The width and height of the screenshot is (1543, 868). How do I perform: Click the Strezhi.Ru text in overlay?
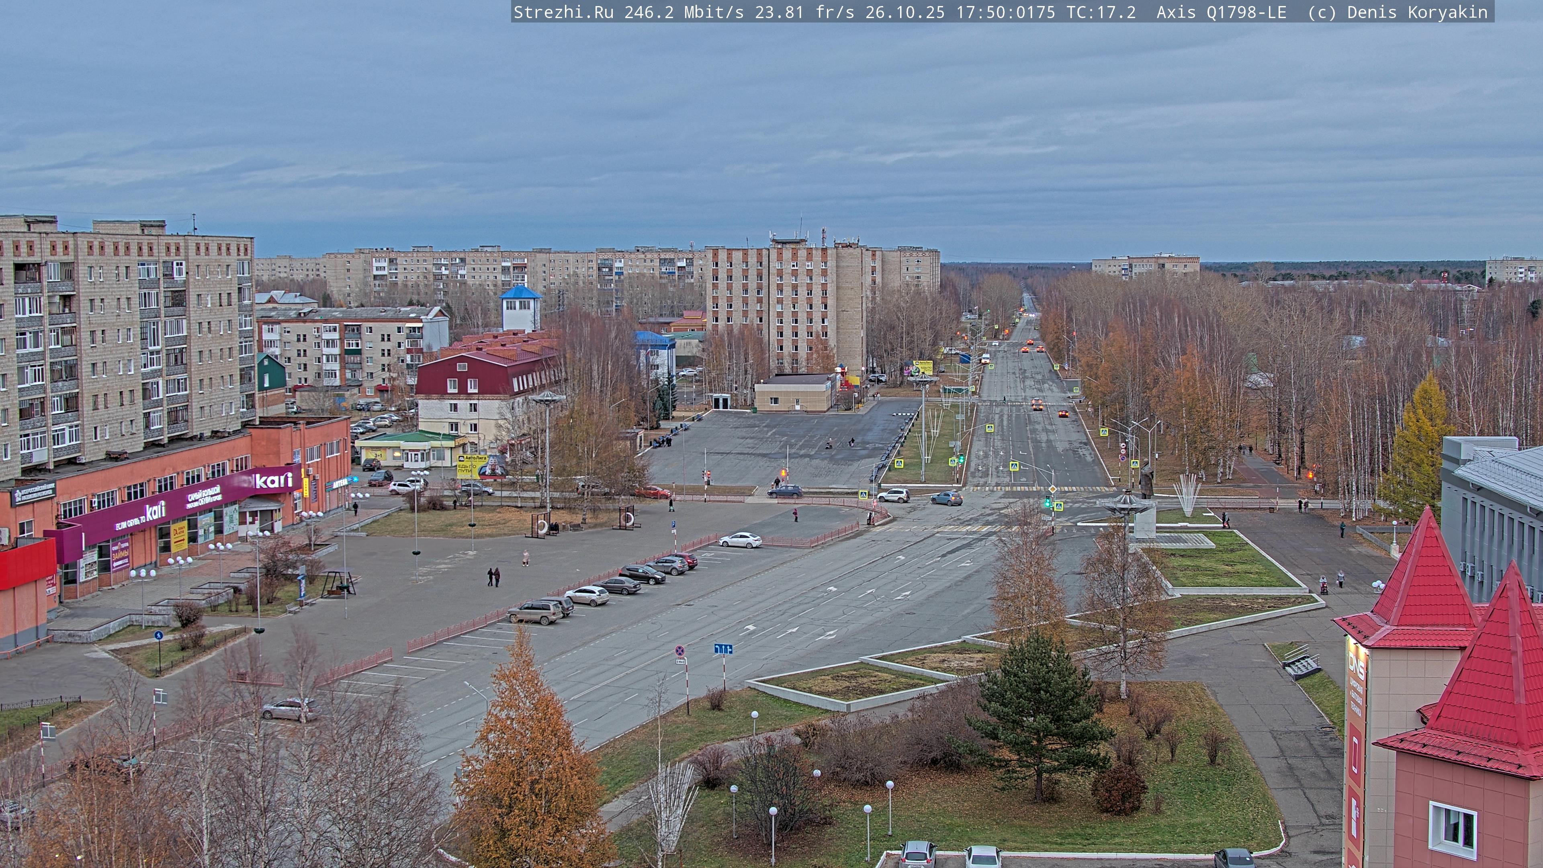click(x=563, y=12)
